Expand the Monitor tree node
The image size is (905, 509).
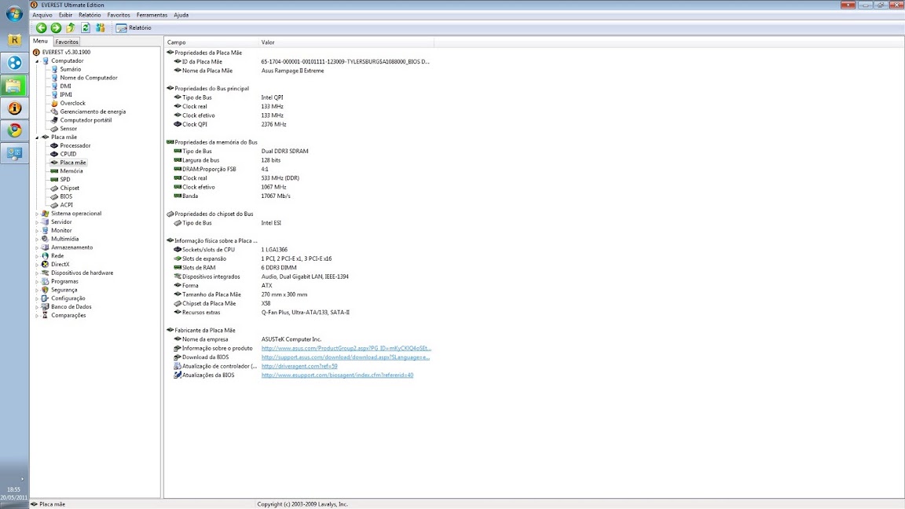click(38, 230)
